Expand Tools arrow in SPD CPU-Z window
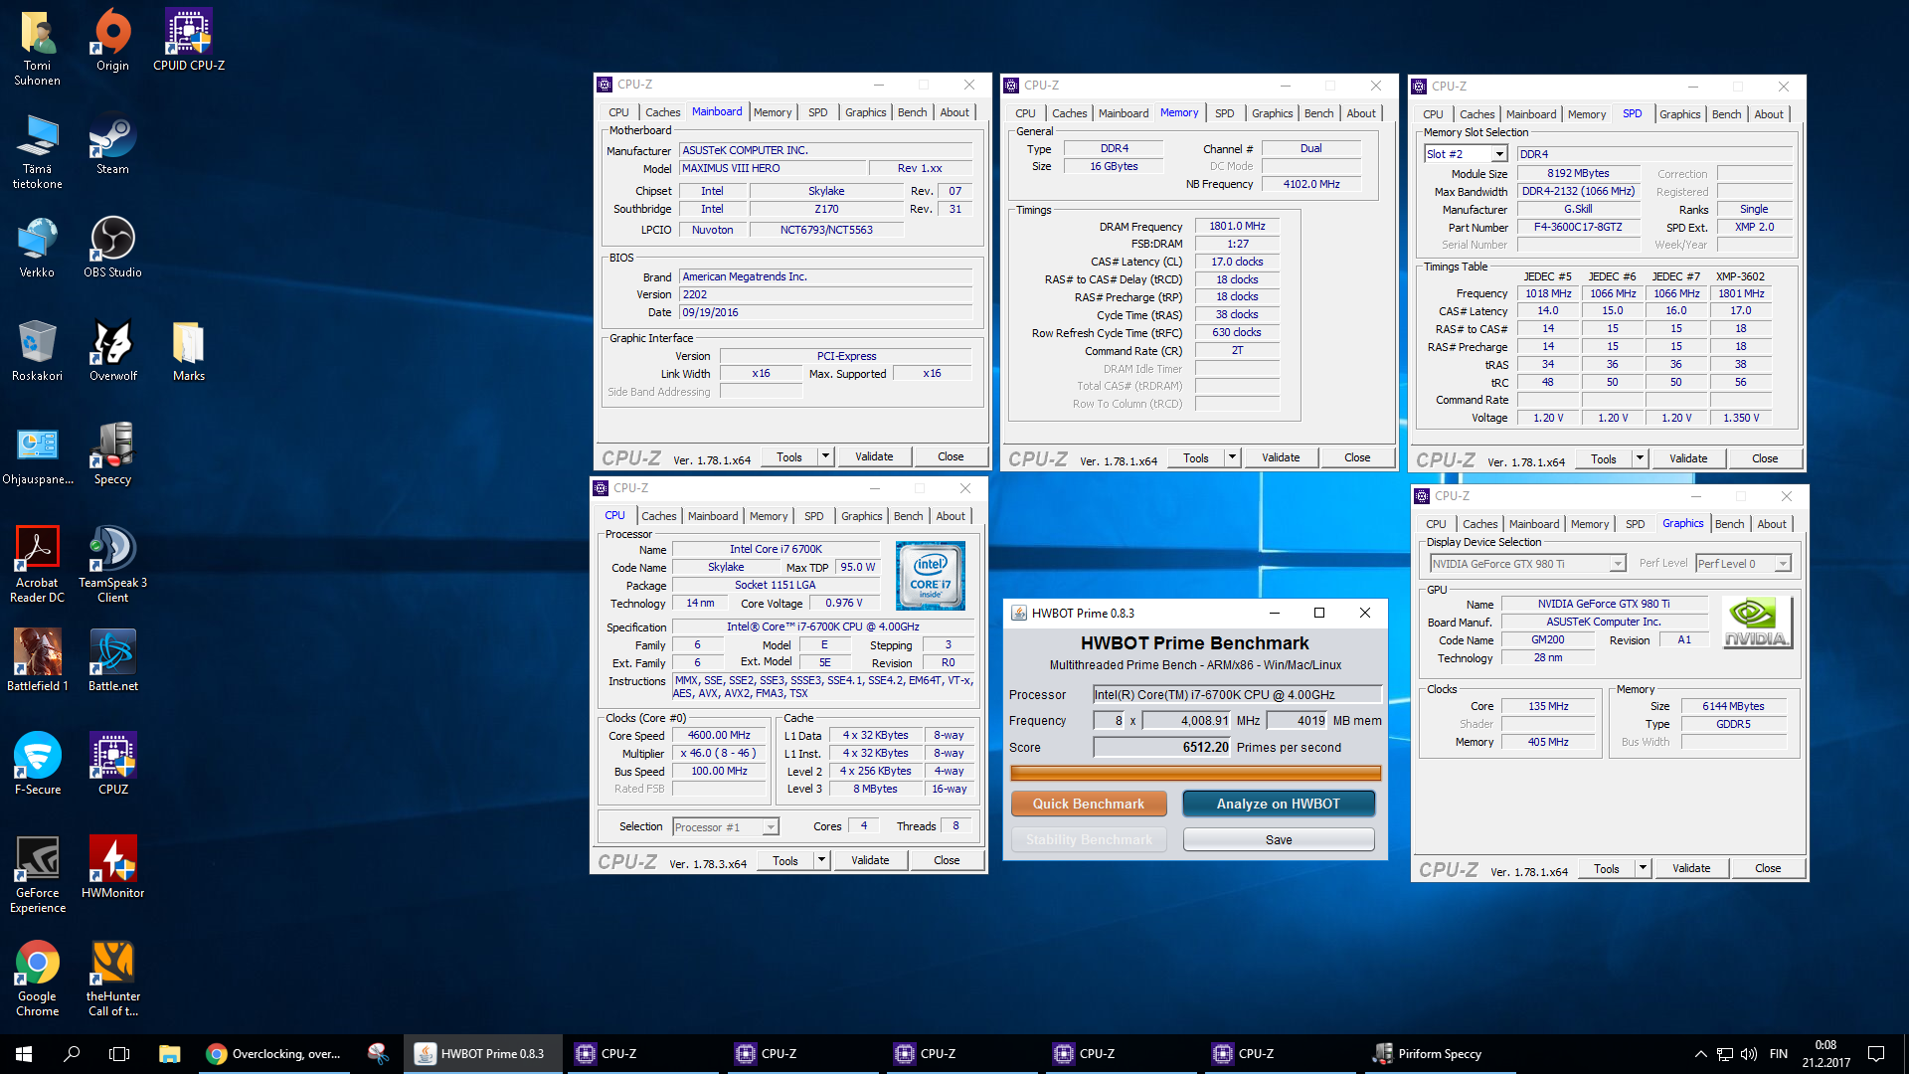1909x1074 pixels. click(x=1640, y=458)
